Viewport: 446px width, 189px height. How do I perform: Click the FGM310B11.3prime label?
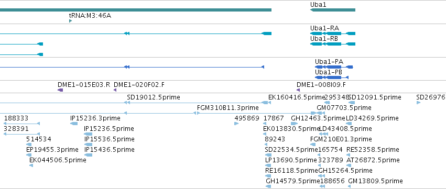point(227,108)
